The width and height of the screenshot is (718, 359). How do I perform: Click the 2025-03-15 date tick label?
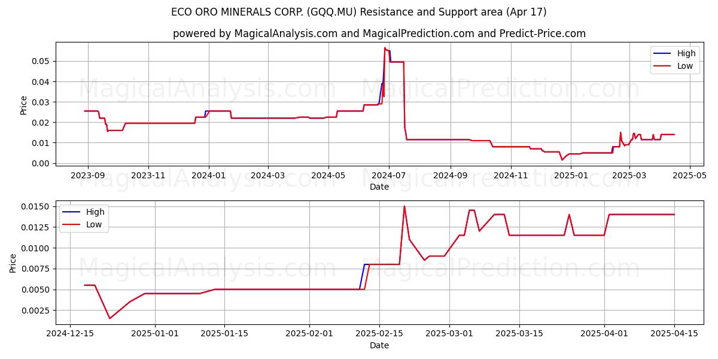519,334
